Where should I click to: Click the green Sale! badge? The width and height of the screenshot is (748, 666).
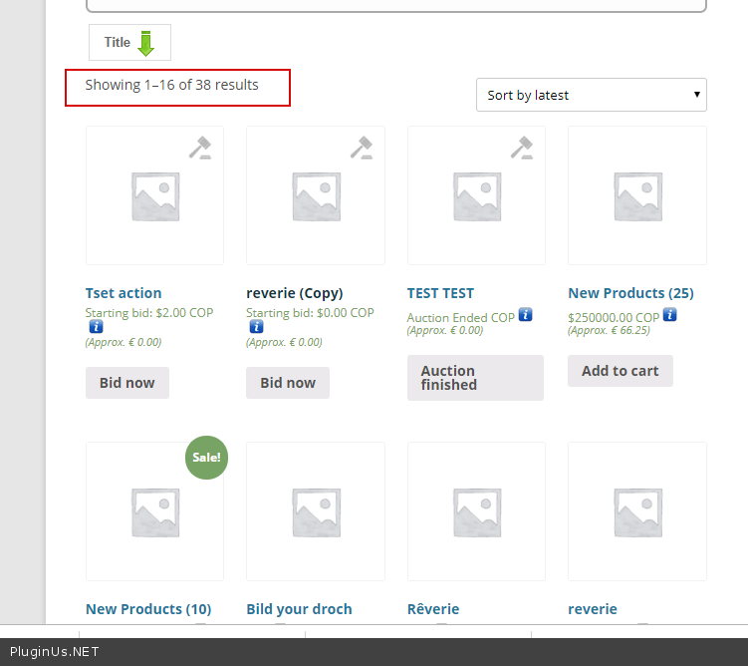pyautogui.click(x=206, y=458)
